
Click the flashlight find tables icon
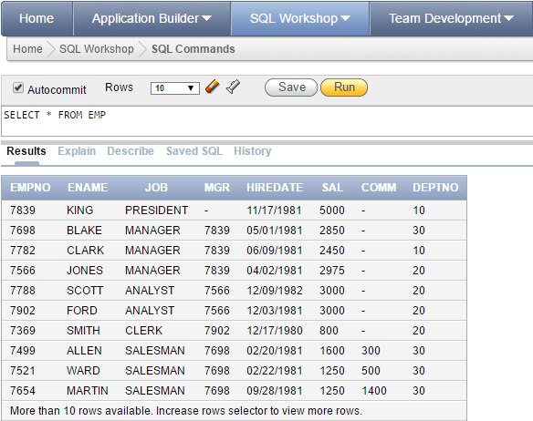tap(234, 87)
